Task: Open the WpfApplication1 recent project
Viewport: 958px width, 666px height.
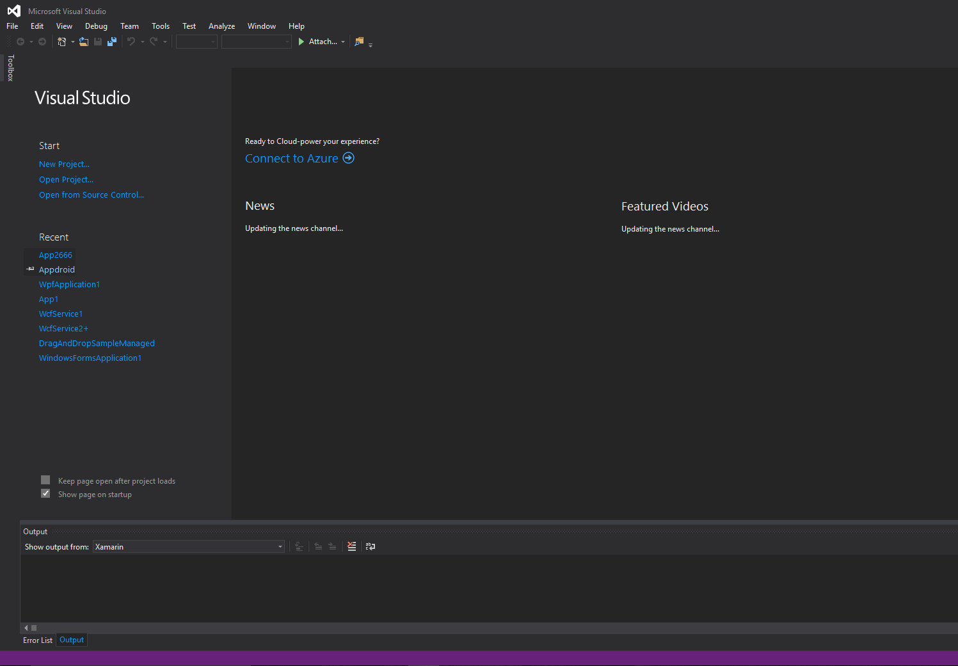Action: 69,284
